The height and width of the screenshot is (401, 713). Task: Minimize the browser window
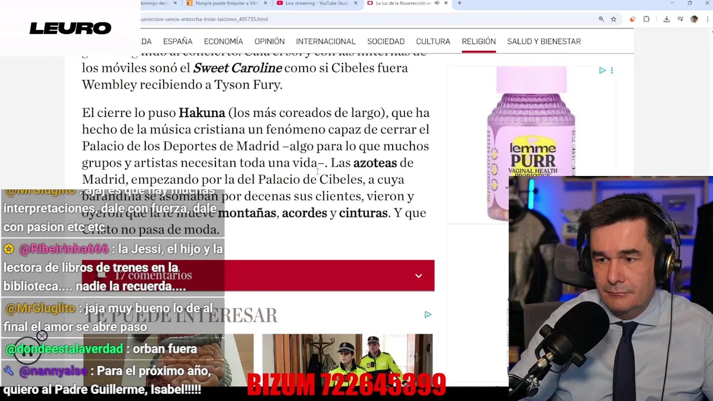click(672, 3)
